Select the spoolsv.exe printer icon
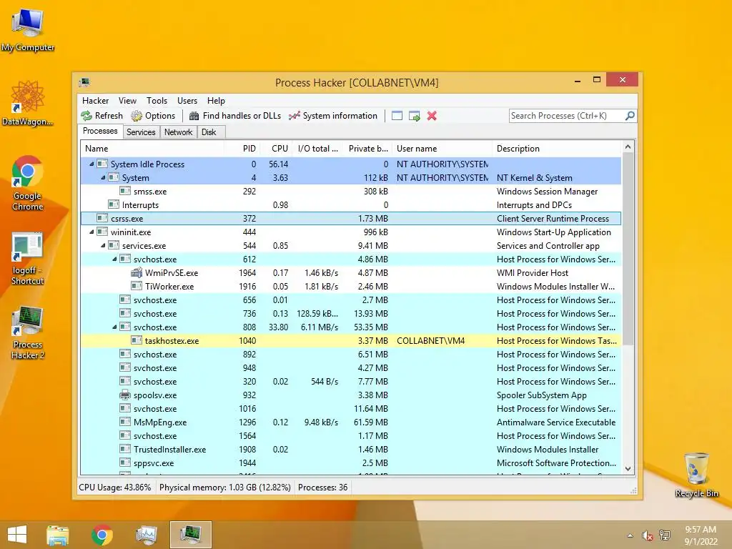The image size is (732, 549). click(x=125, y=395)
